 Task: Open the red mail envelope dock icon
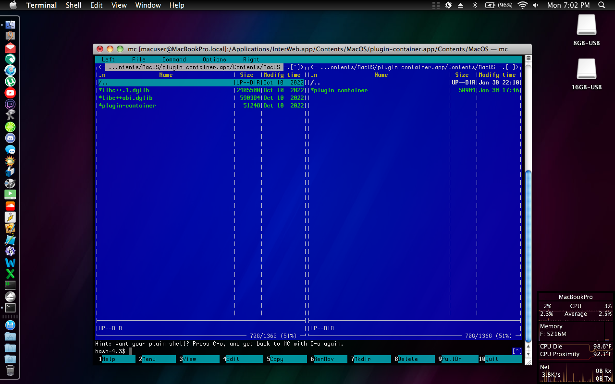[x=10, y=48]
